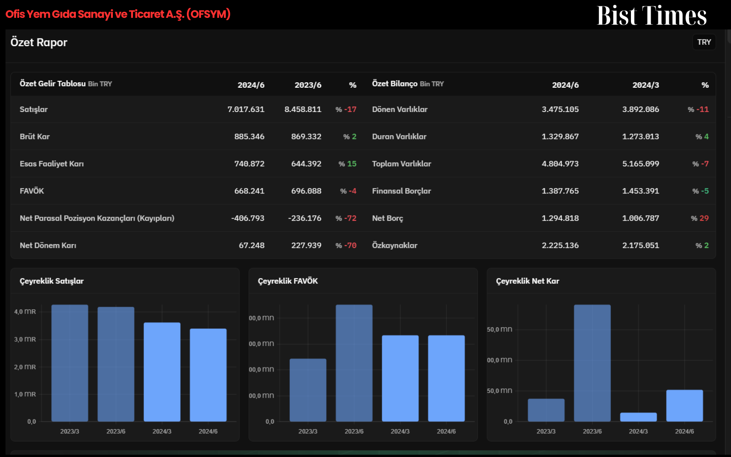The height and width of the screenshot is (457, 731).
Task: Click the Özet Gelir Tablosu header
Action: tap(66, 84)
